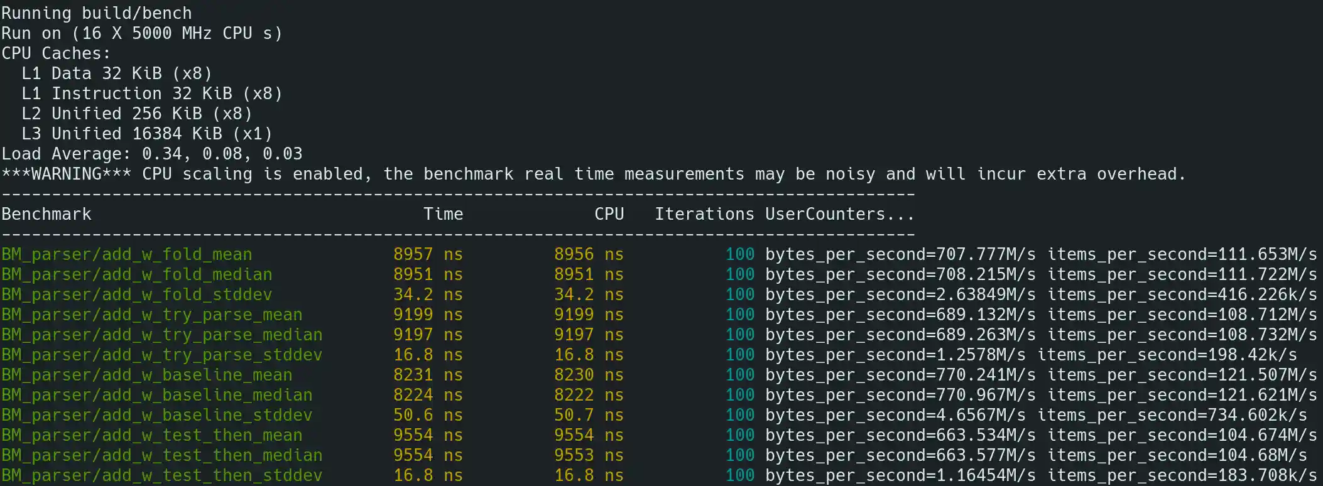
Task: Click 'items_per_second=183.708k/s' counter
Action: coord(1182,475)
